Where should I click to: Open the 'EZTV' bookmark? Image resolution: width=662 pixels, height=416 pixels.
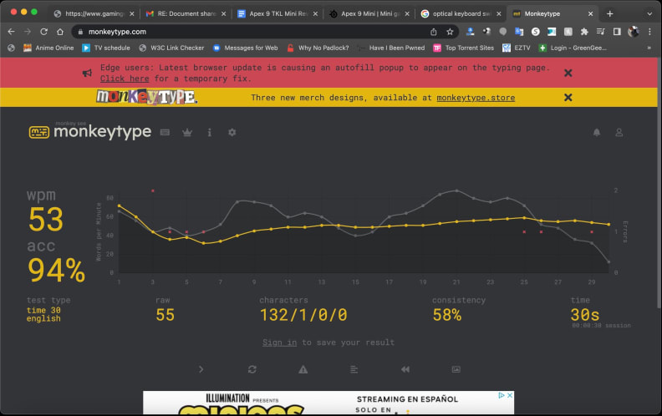click(517, 48)
